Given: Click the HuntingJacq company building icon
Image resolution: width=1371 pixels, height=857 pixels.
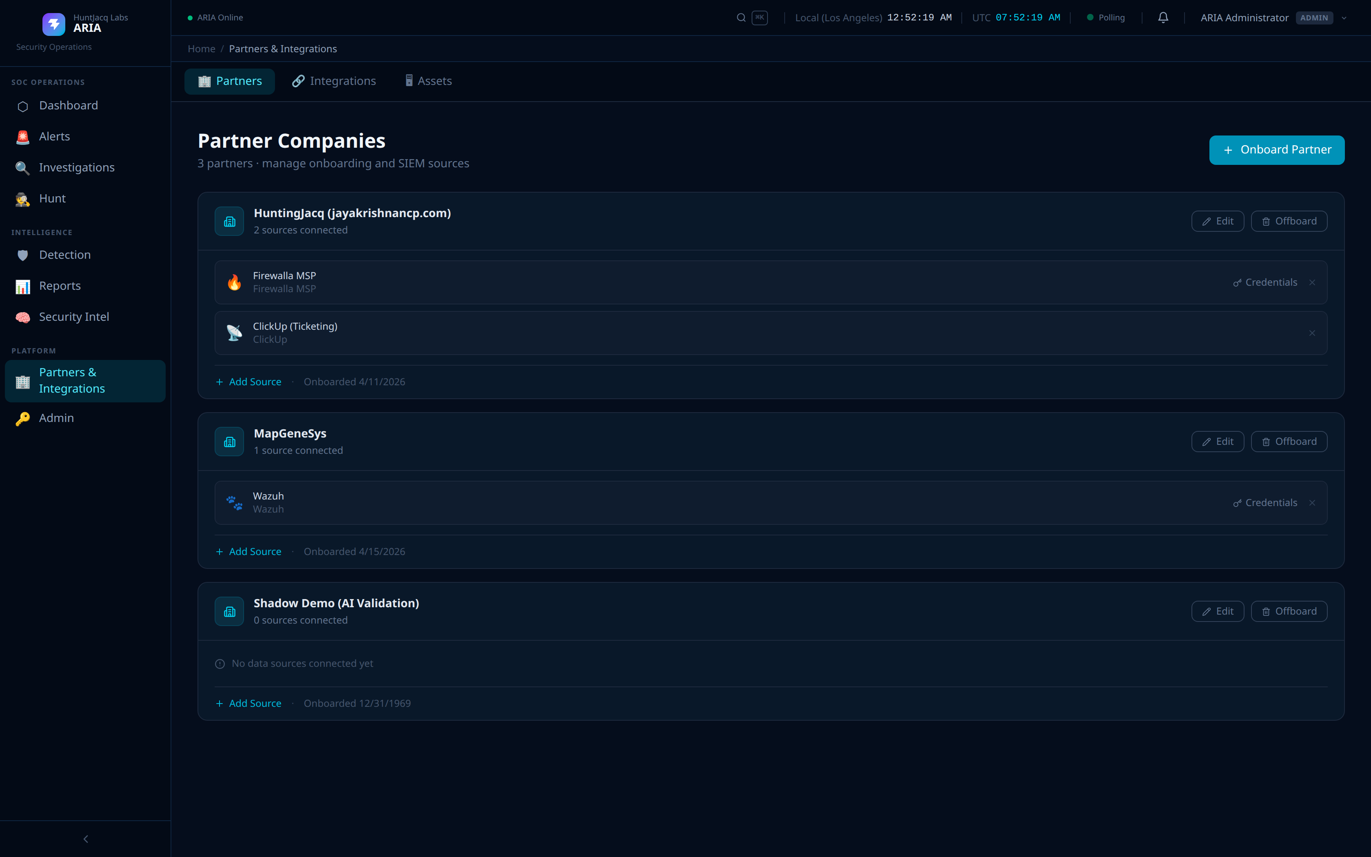Looking at the screenshot, I should click(229, 221).
